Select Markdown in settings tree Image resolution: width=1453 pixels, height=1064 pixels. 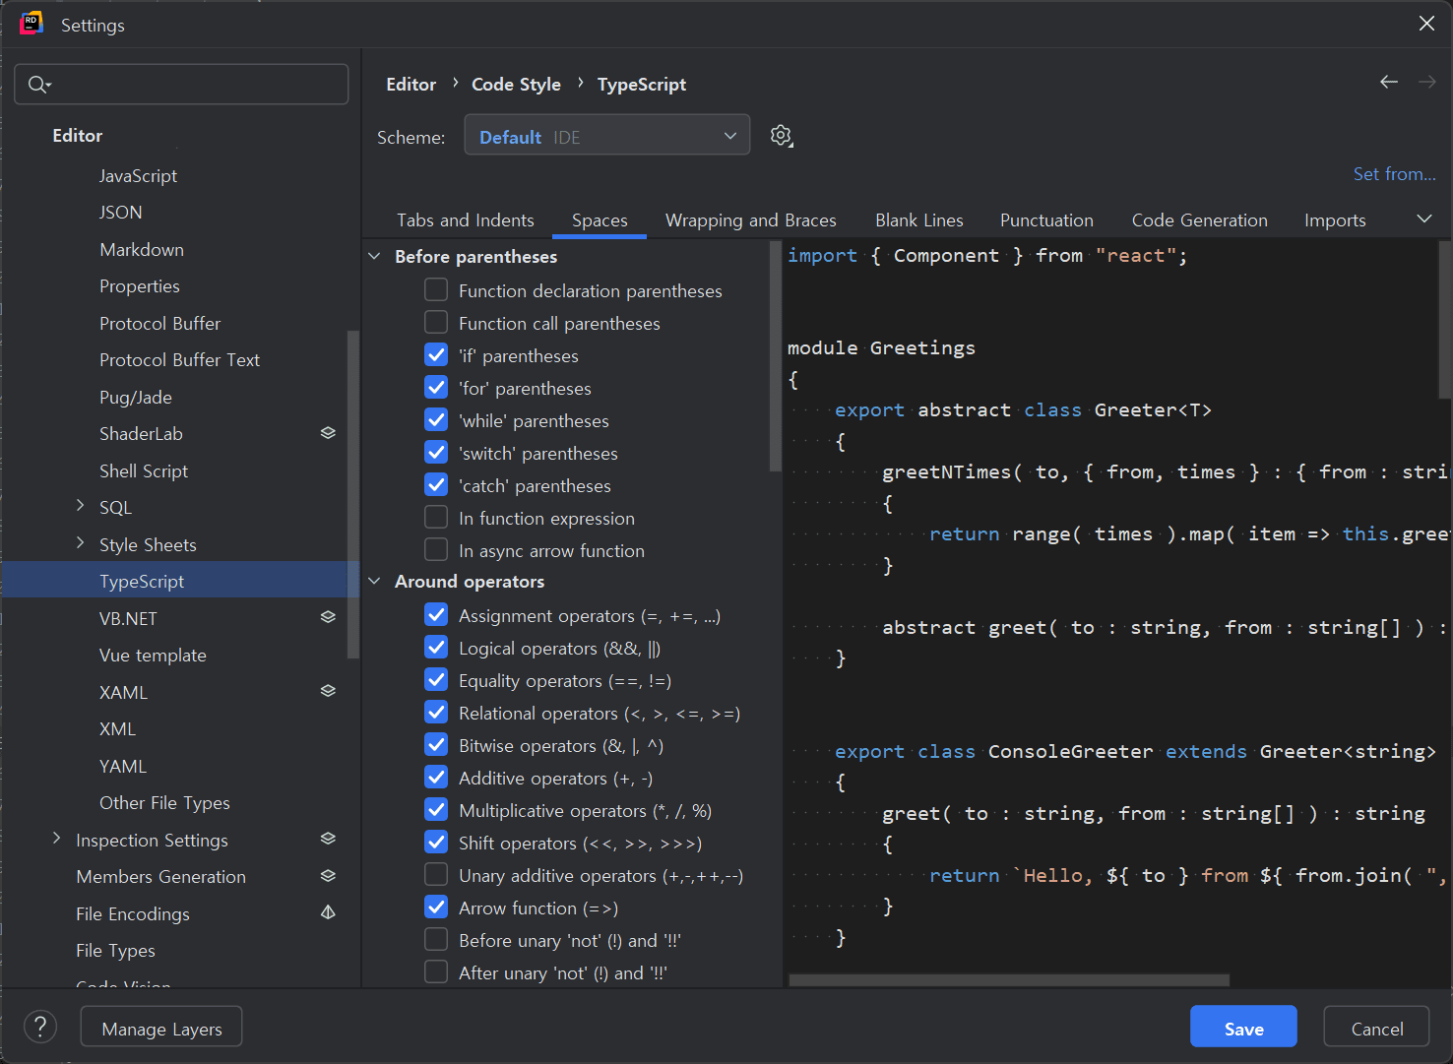point(142,249)
